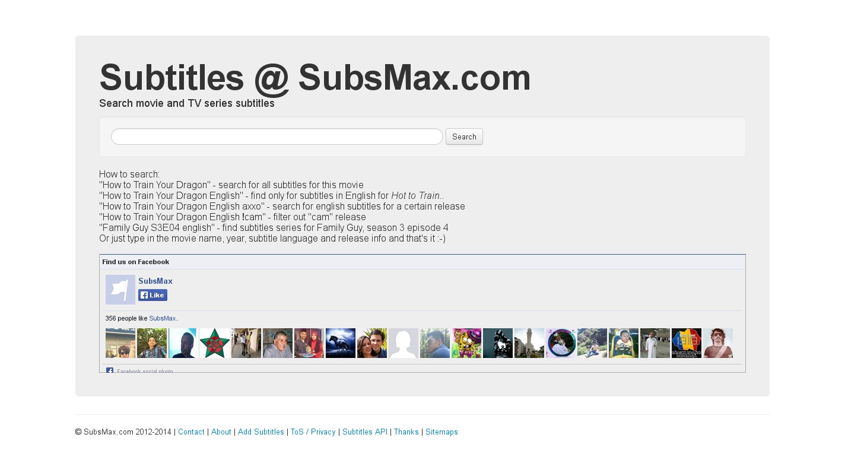Open the ToS / Privacy link
845x466 pixels.
point(313,432)
